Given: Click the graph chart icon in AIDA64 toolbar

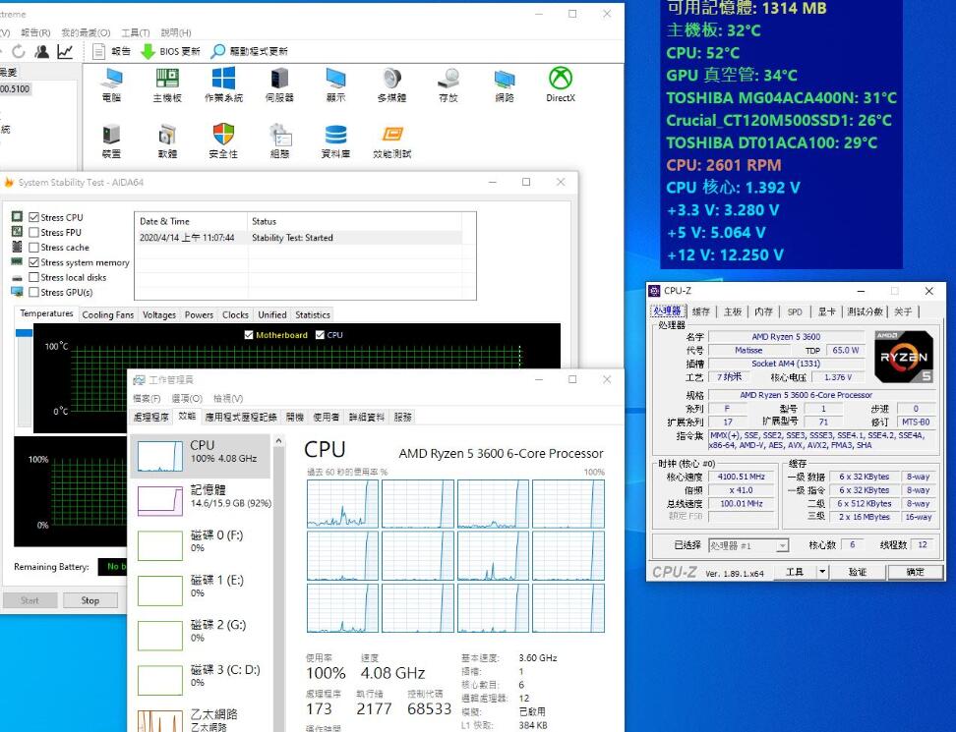Looking at the screenshot, I should click(x=65, y=52).
